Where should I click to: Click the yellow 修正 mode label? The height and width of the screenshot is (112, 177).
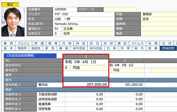[x=10, y=5]
